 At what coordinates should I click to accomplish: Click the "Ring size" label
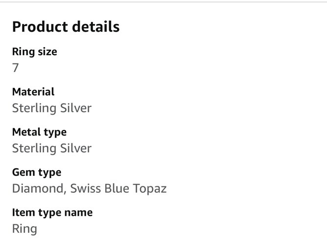pyautogui.click(x=34, y=52)
